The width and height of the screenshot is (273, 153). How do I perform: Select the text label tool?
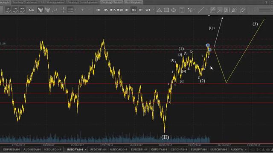[x=182, y=10]
